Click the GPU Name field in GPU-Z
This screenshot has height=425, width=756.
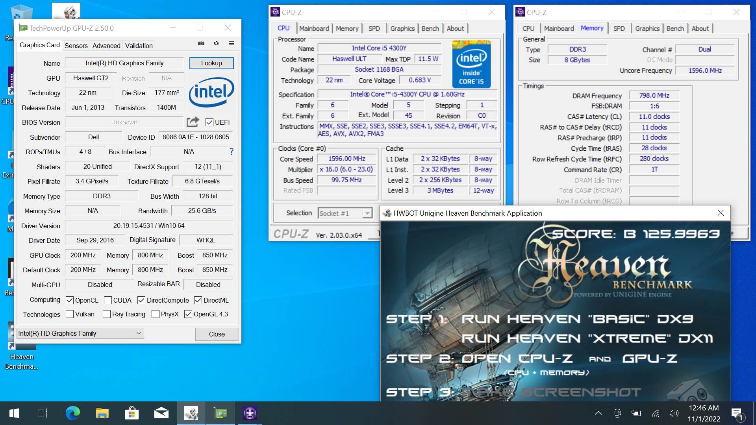tap(124, 63)
